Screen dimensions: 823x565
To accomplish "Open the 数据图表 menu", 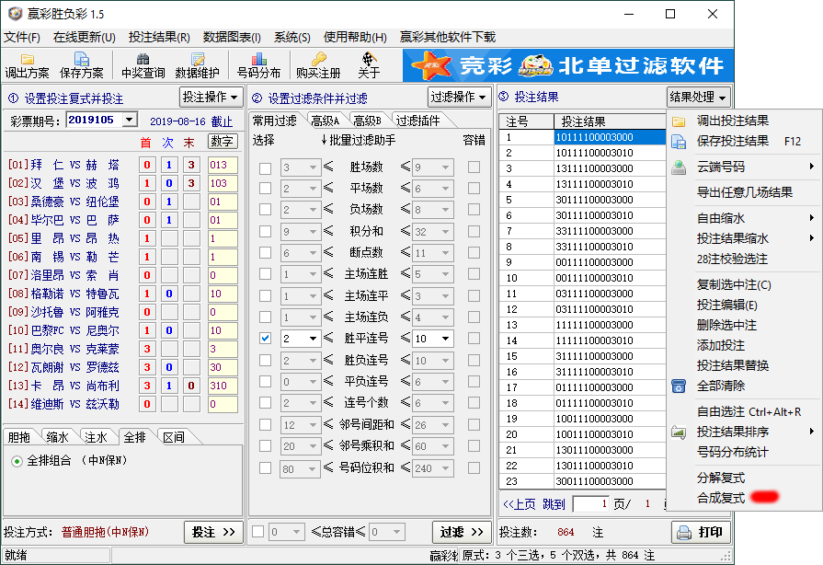I will coord(232,38).
